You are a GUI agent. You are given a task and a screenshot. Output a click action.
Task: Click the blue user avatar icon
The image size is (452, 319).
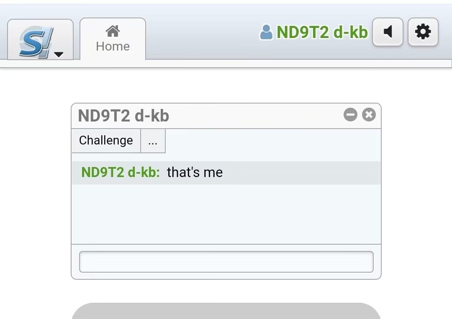(x=266, y=32)
